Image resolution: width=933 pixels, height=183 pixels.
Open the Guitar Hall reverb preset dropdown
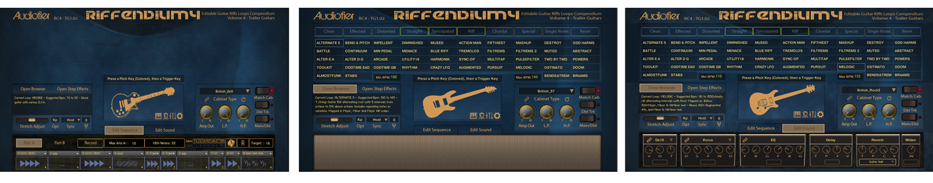(x=878, y=162)
